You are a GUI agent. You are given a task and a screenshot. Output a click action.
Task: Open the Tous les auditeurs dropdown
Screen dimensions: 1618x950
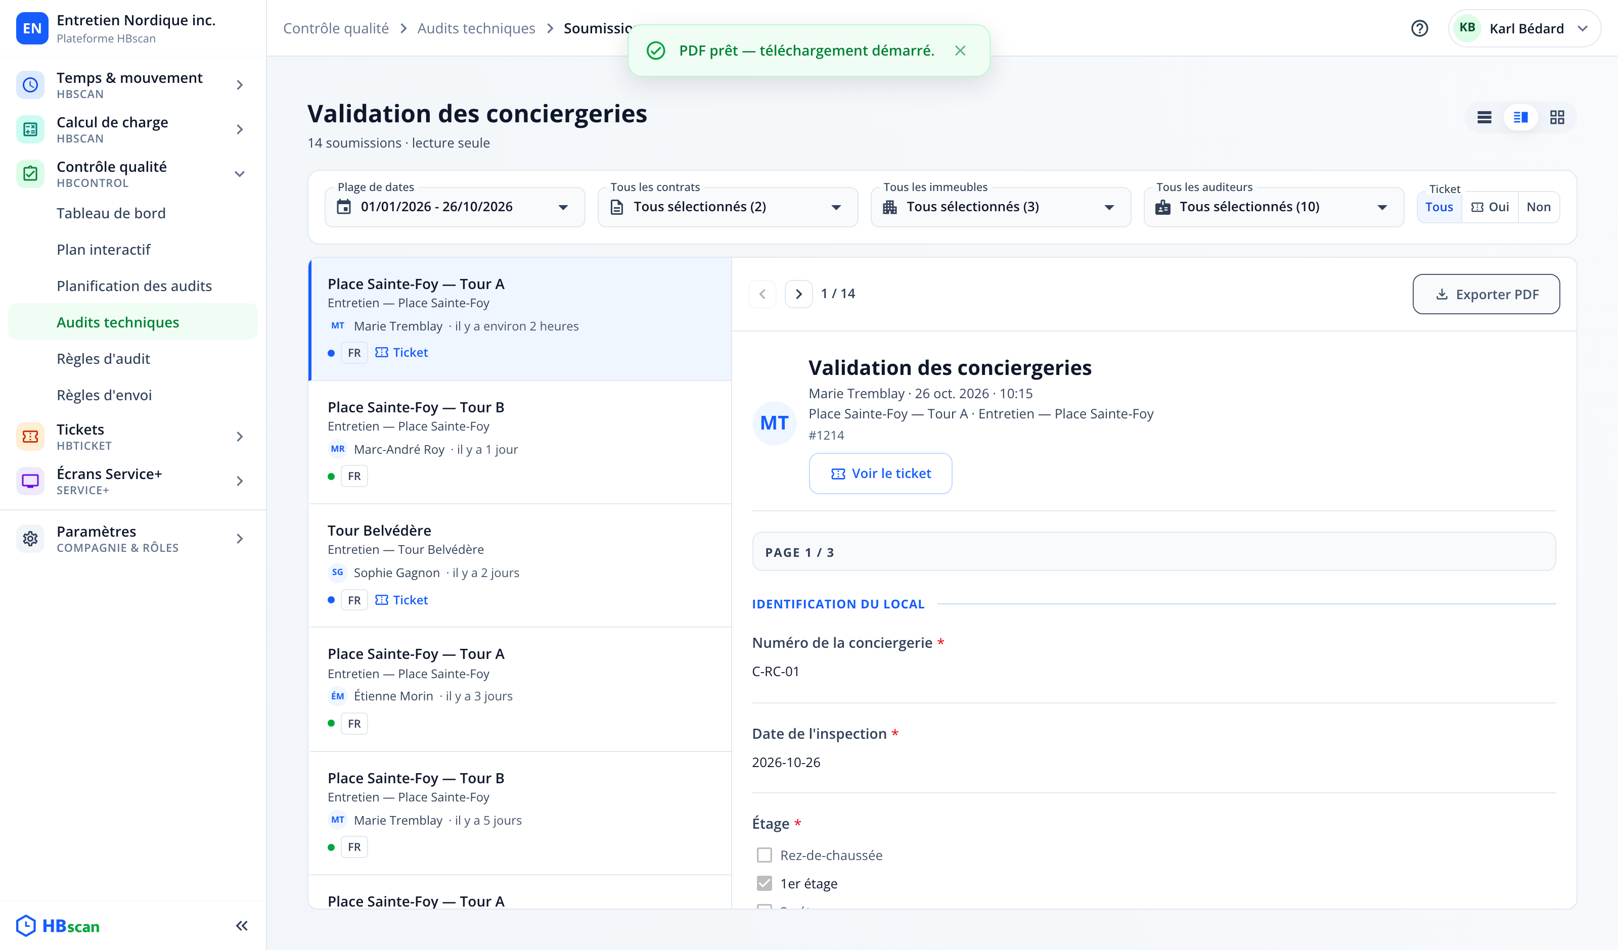tap(1273, 207)
